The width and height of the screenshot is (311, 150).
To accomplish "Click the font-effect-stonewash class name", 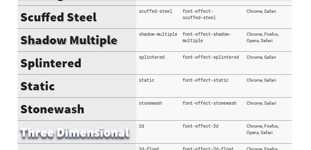I will click(209, 103).
